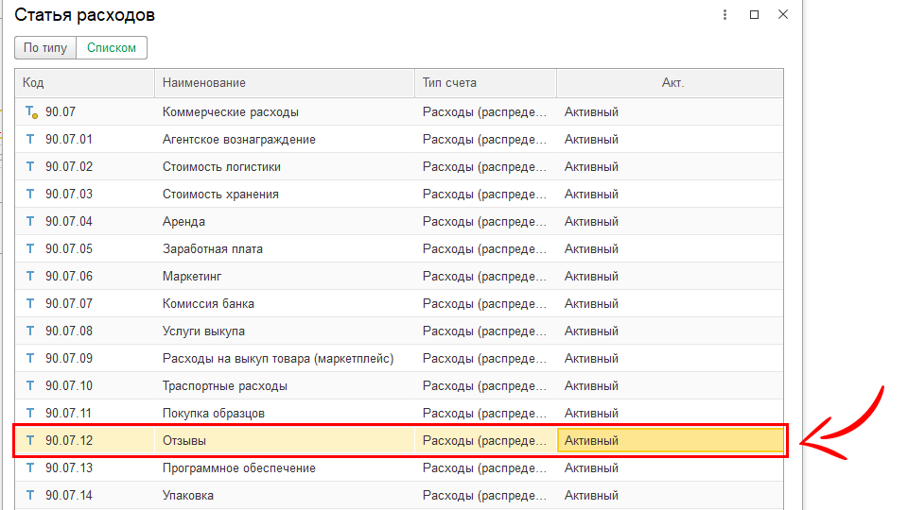This screenshot has width=908, height=510.
Task: Click the T icon of row 90.07.06
Action: [30, 277]
